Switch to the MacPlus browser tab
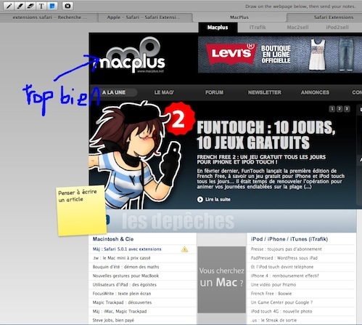 tap(239, 17)
